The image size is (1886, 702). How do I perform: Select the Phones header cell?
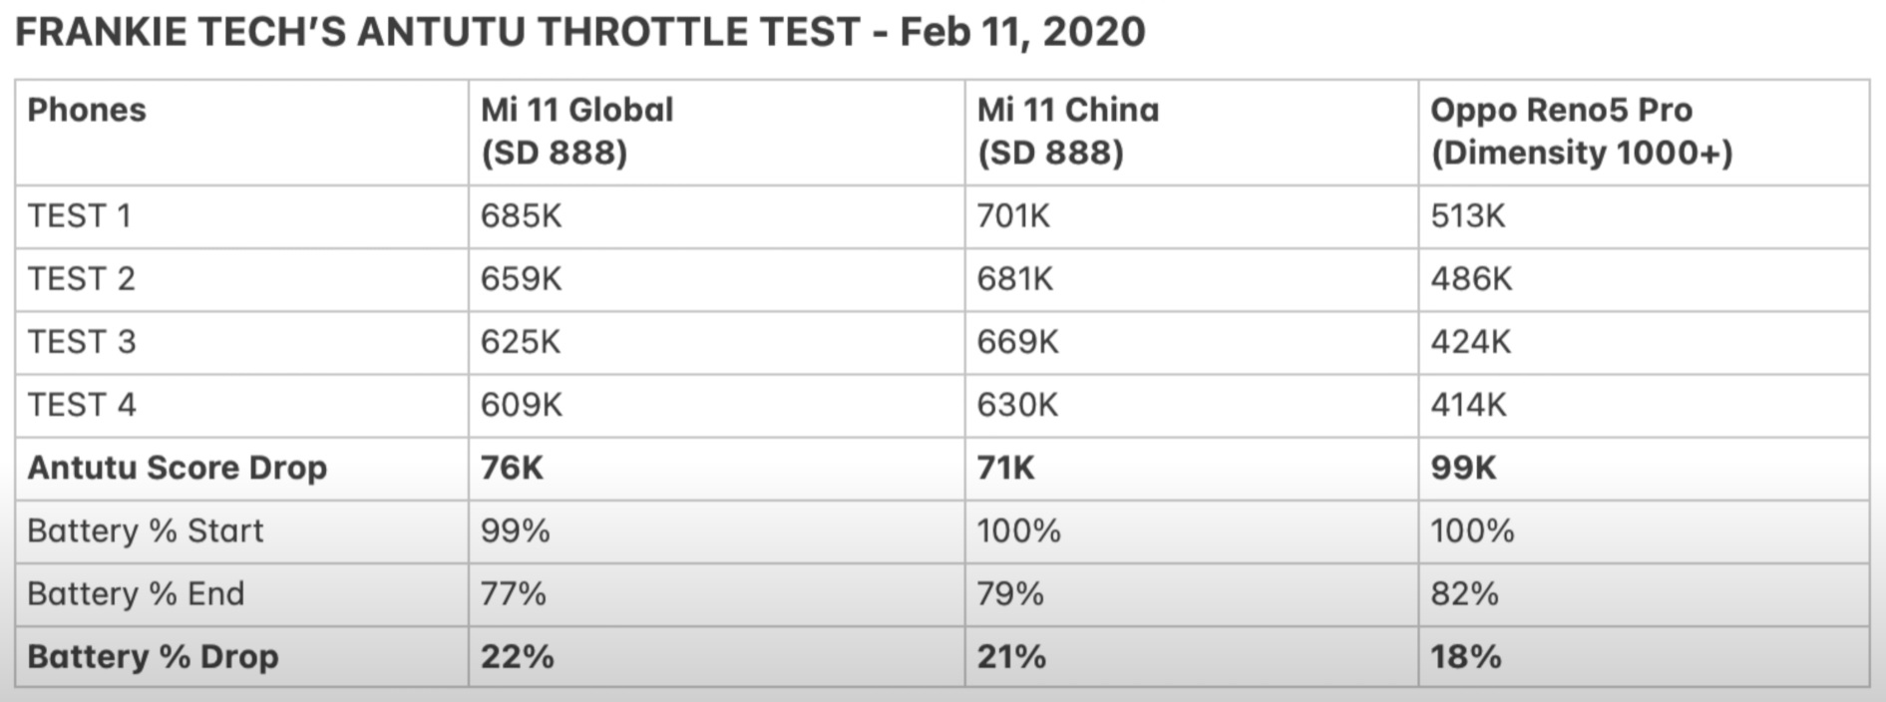pyautogui.click(x=87, y=110)
